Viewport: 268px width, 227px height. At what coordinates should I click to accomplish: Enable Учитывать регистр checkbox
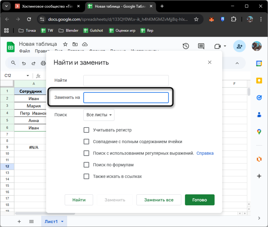pyautogui.click(x=86, y=130)
